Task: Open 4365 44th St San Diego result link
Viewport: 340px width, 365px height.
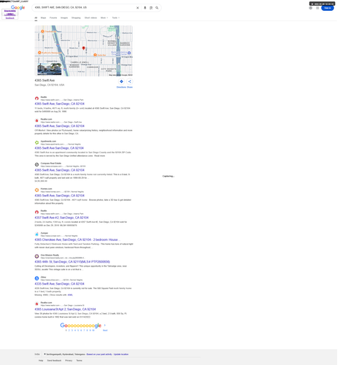Action: pyautogui.click(x=72, y=262)
